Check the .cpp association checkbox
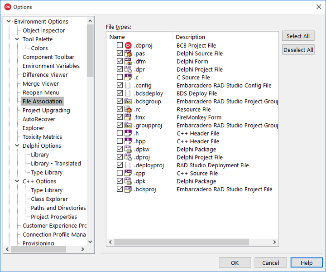Image resolution: width=326 pixels, height=272 pixels. 120,173
